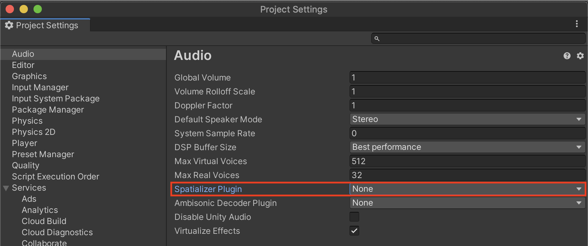Click the search magnifier icon
The image size is (588, 246).
tap(377, 39)
